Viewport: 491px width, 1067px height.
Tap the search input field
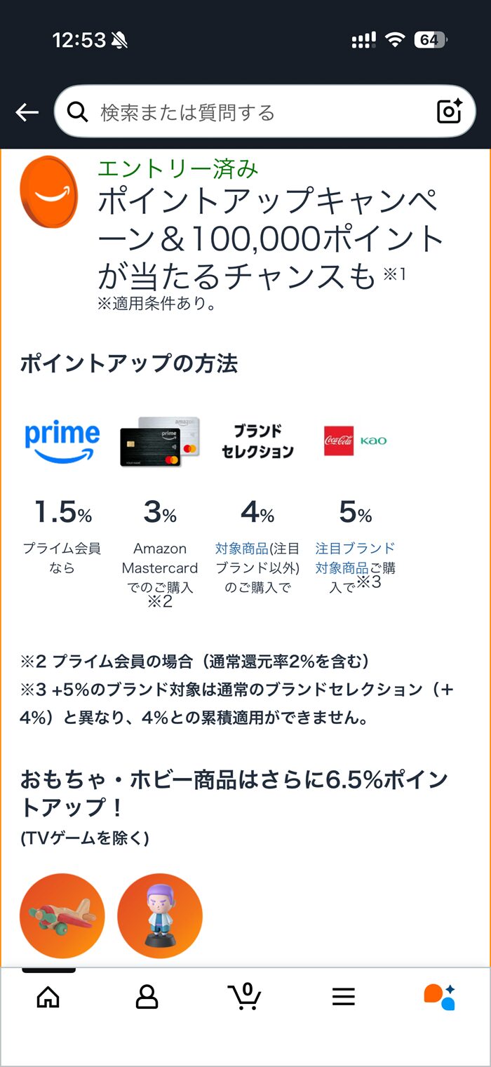245,111
